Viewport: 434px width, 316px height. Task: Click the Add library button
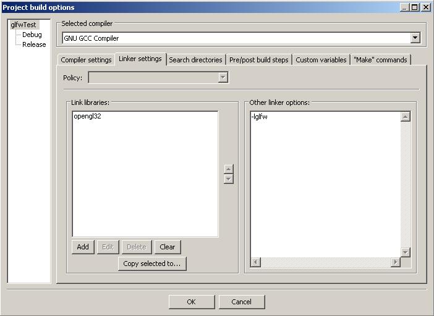tap(83, 247)
